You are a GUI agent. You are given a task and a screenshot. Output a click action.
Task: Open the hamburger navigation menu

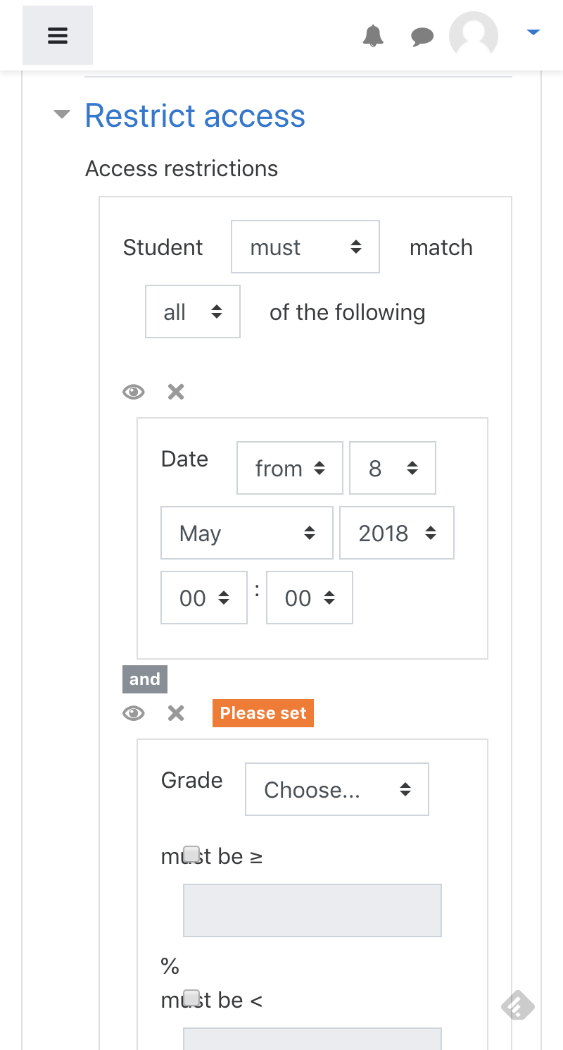[58, 35]
